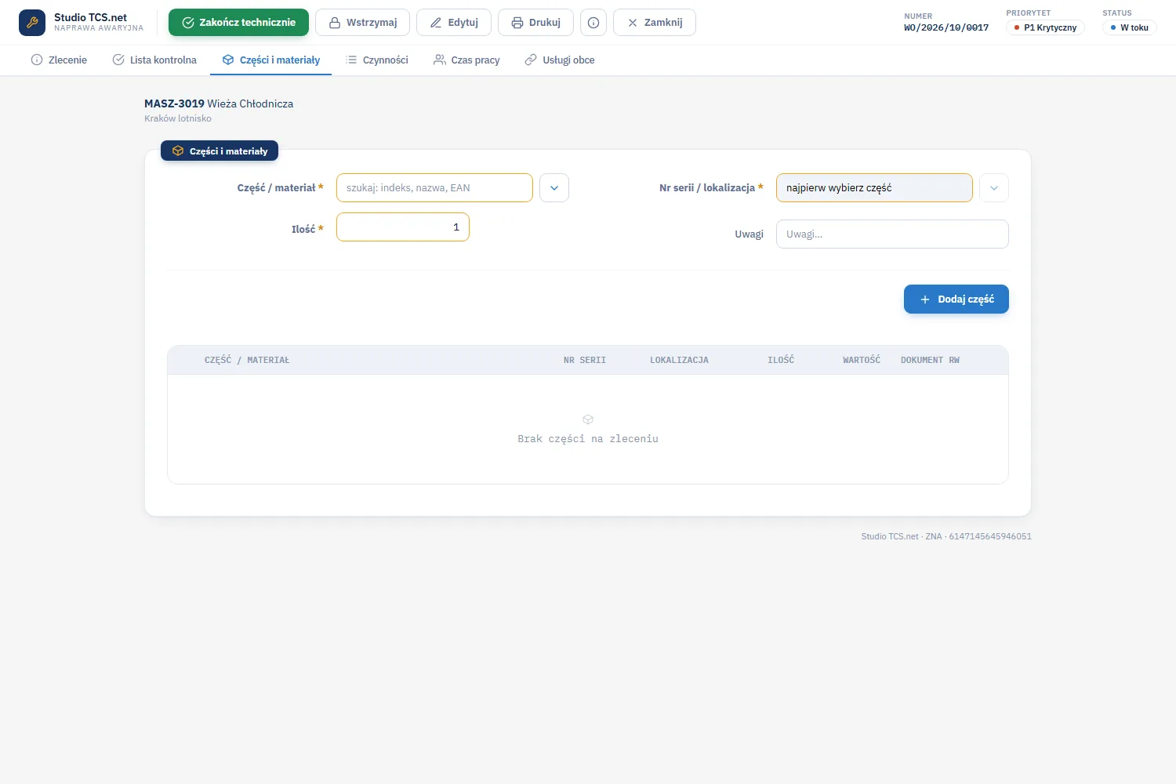Focus the Ilość quantity field
The height and width of the screenshot is (784, 1176).
(x=403, y=227)
